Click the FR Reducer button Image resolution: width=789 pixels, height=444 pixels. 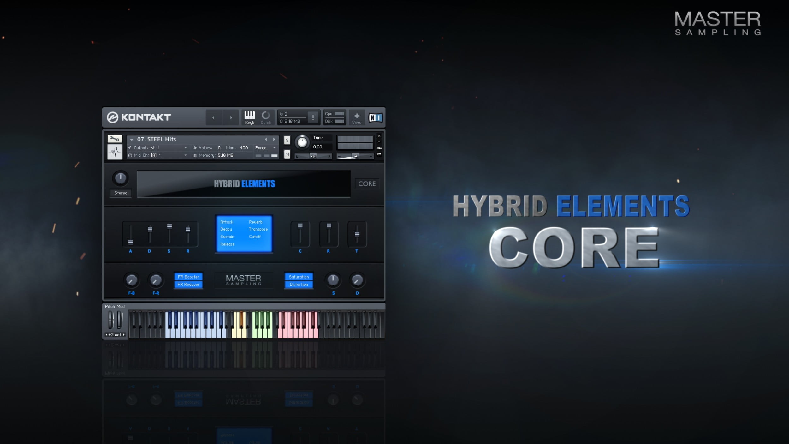coord(188,284)
